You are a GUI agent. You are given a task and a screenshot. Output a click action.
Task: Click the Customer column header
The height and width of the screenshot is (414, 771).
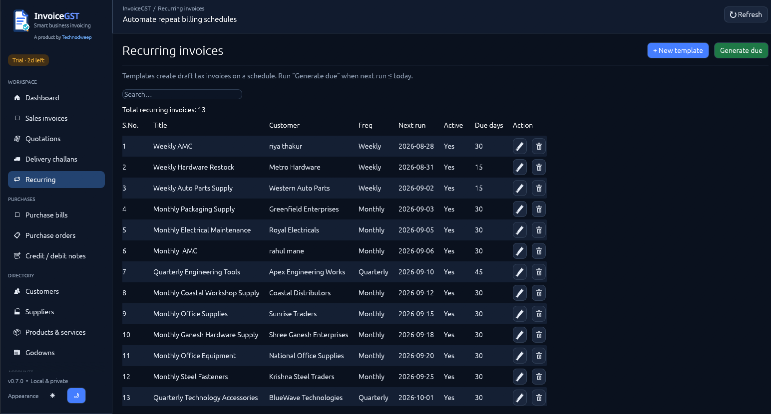(284, 125)
